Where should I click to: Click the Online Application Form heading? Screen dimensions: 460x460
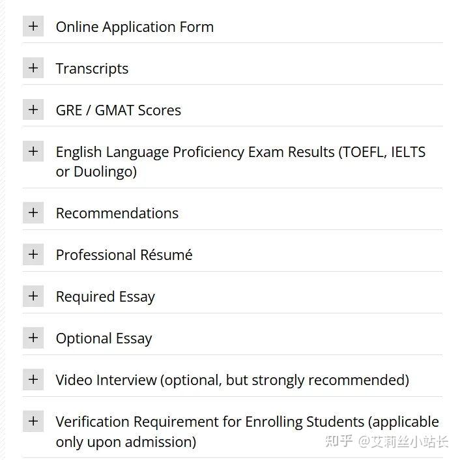(x=134, y=27)
